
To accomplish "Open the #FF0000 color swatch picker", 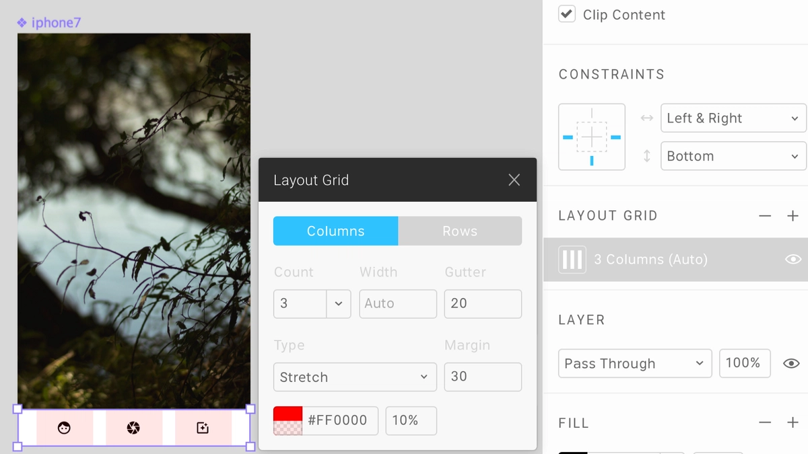I will click(286, 420).
